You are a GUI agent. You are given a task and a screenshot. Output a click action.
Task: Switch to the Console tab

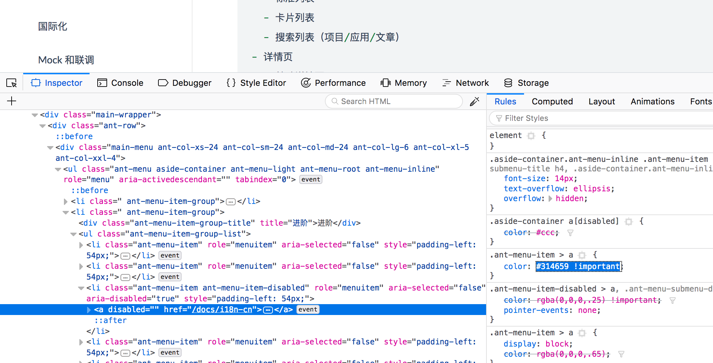pos(120,83)
